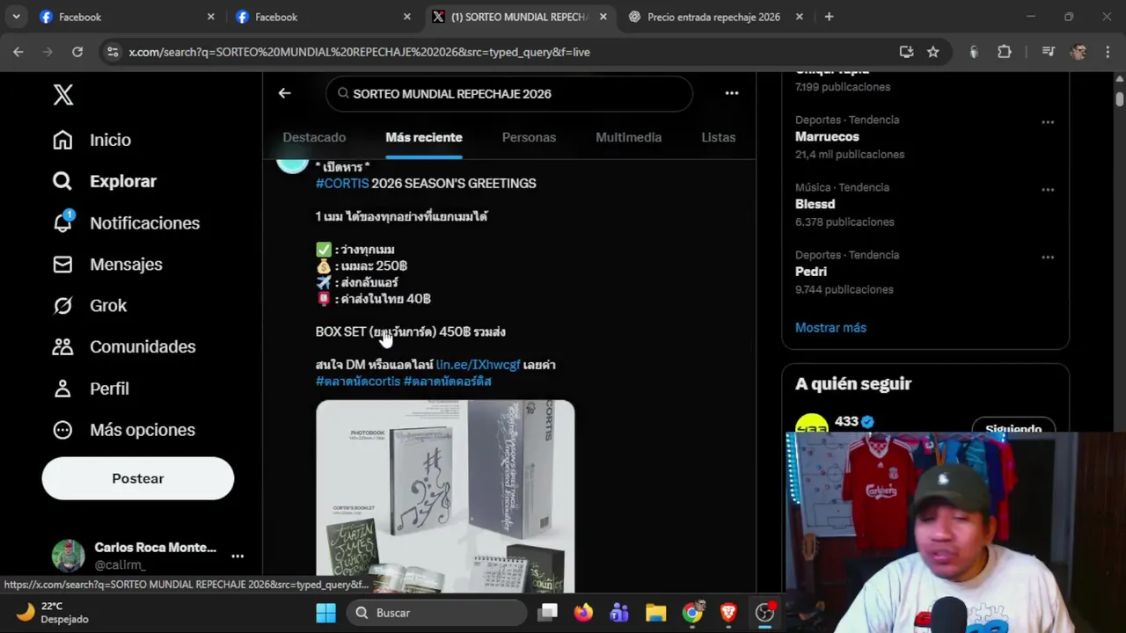Open the #CORTIS hashtag link
Screen dimensions: 1126x633
coord(342,183)
